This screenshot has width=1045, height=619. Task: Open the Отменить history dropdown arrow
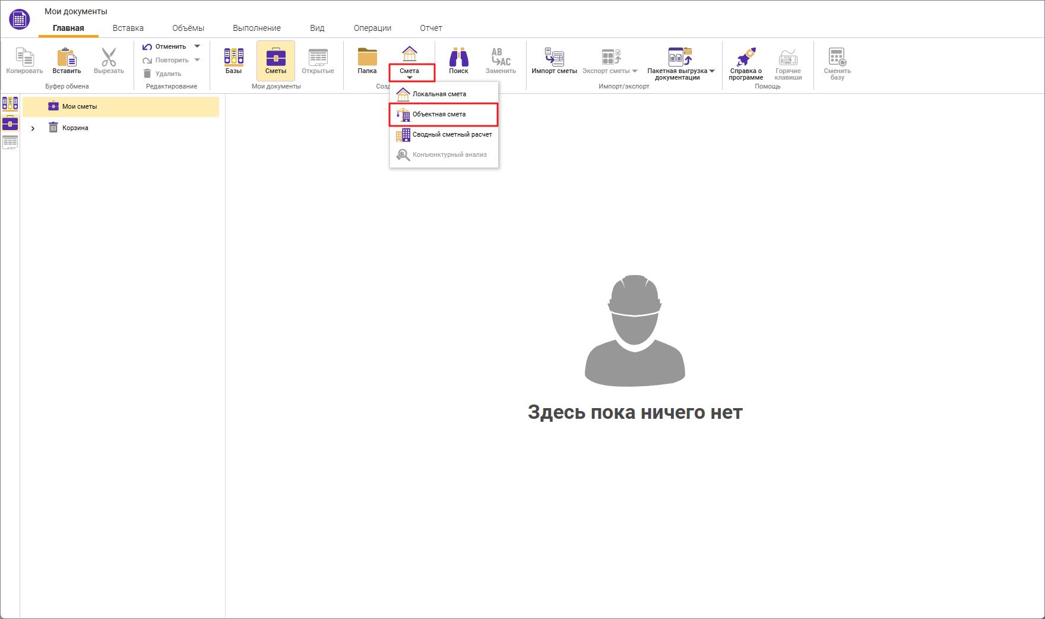click(197, 46)
